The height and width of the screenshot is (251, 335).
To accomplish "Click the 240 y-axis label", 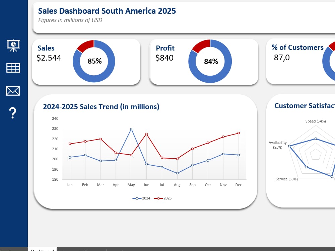I will [x=55, y=118].
